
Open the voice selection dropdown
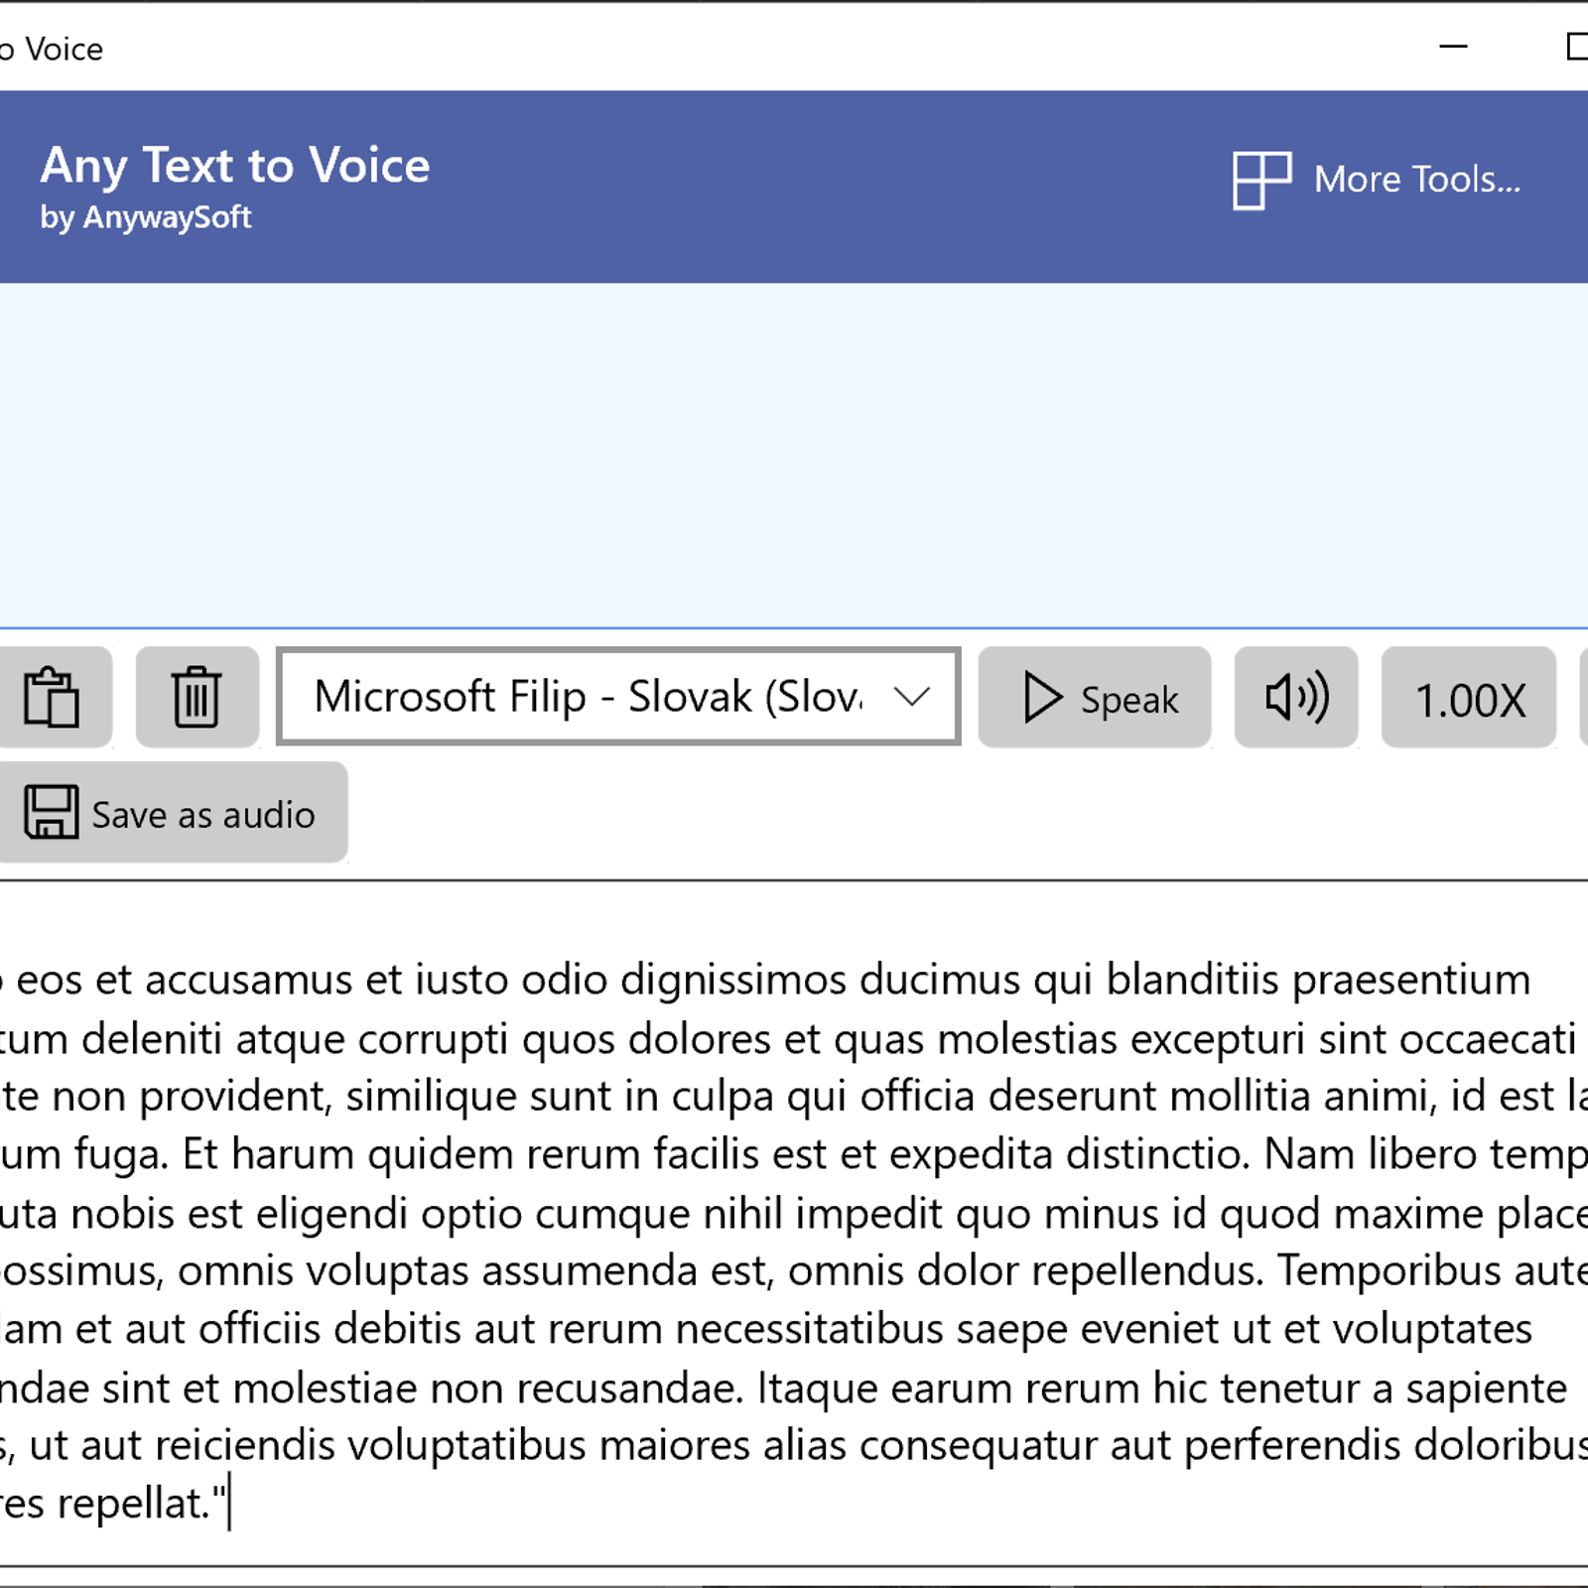(615, 698)
